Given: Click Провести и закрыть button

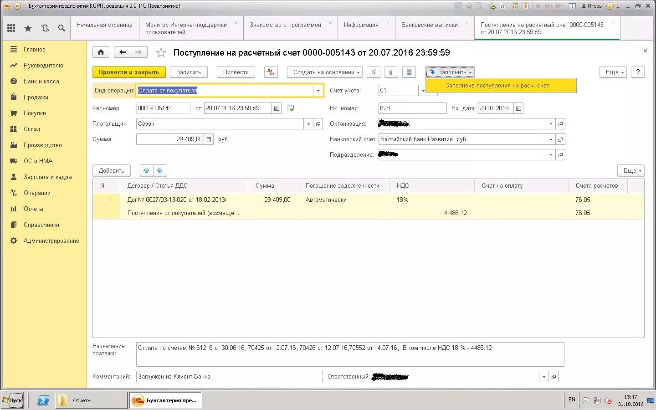Looking at the screenshot, I should (x=129, y=72).
